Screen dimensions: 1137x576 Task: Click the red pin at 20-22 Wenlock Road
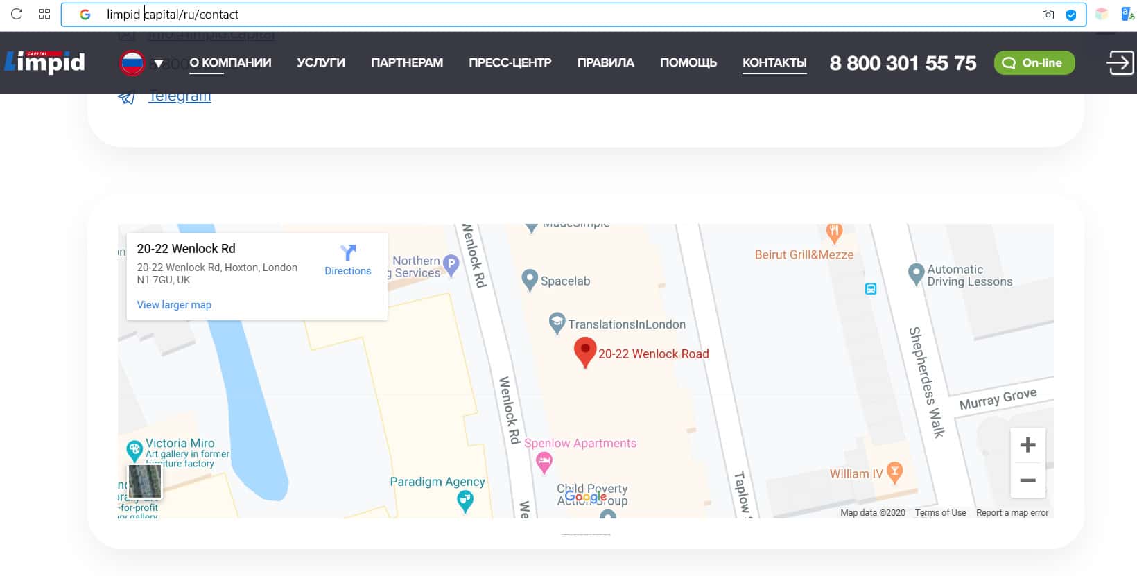585,351
